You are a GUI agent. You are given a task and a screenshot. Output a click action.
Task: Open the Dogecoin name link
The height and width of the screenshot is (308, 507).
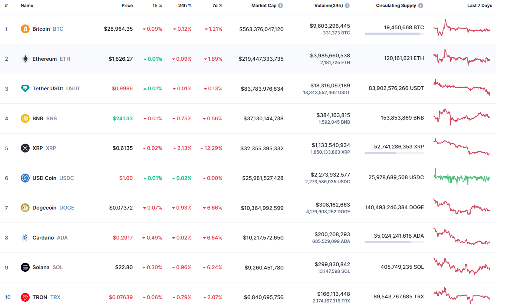tap(44, 208)
